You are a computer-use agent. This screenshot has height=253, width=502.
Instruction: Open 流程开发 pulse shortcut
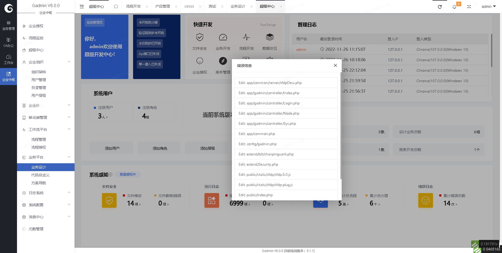tap(246, 37)
